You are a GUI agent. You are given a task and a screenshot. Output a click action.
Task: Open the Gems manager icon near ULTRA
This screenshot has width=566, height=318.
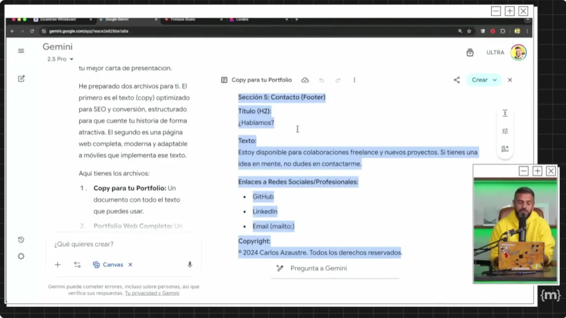(x=470, y=53)
